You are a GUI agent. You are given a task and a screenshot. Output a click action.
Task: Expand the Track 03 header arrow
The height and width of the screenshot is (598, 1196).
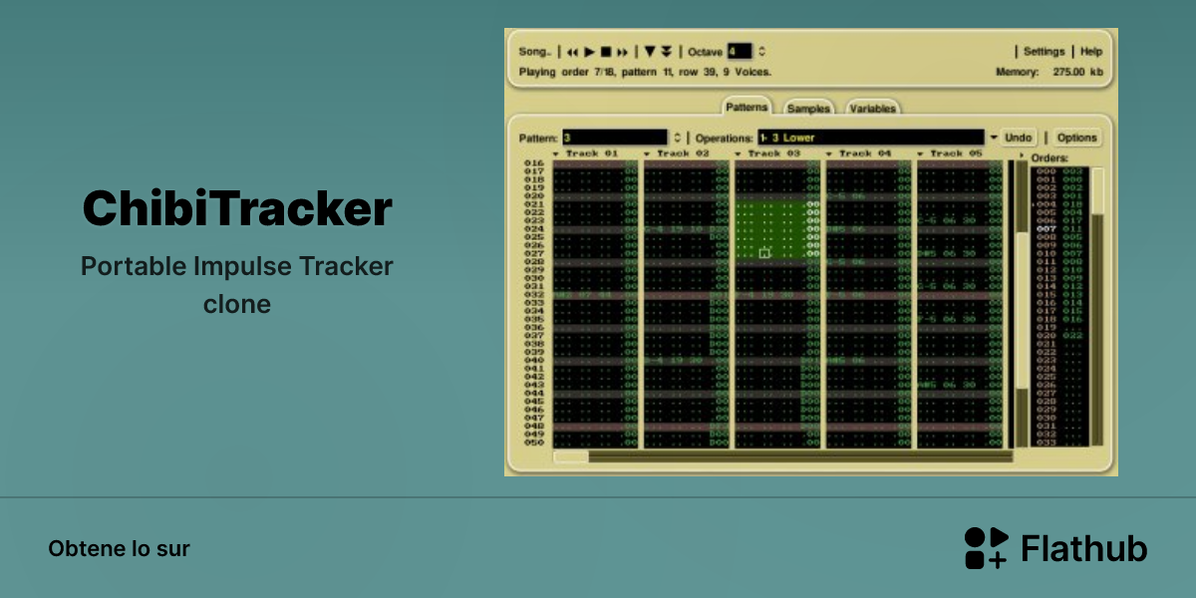[739, 154]
